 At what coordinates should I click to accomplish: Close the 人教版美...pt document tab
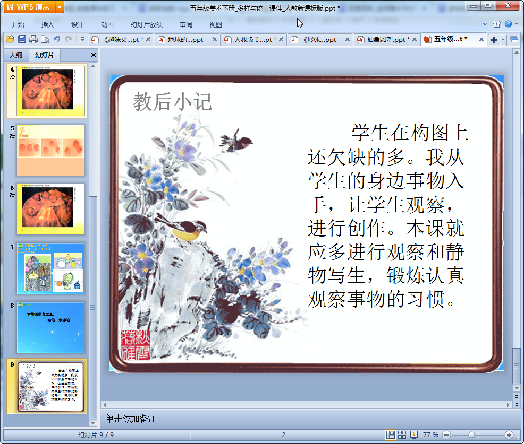click(x=281, y=39)
